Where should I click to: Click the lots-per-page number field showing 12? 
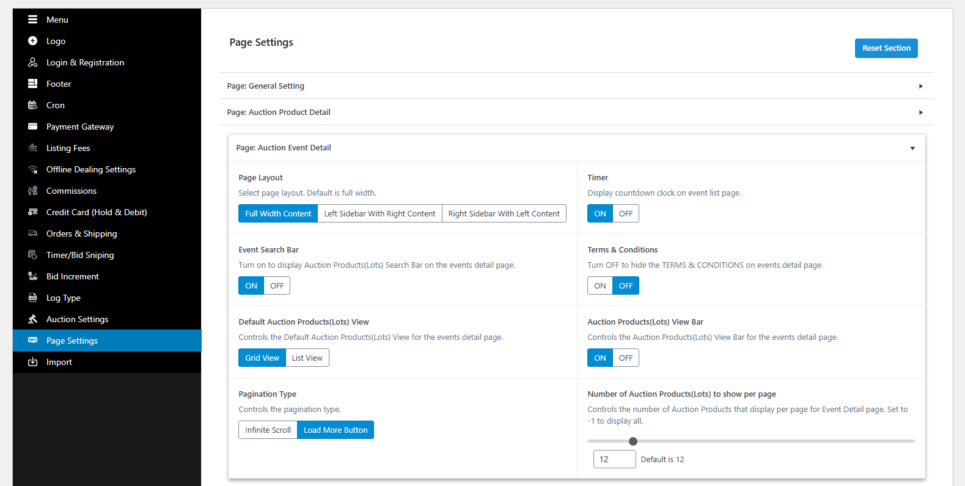point(615,459)
